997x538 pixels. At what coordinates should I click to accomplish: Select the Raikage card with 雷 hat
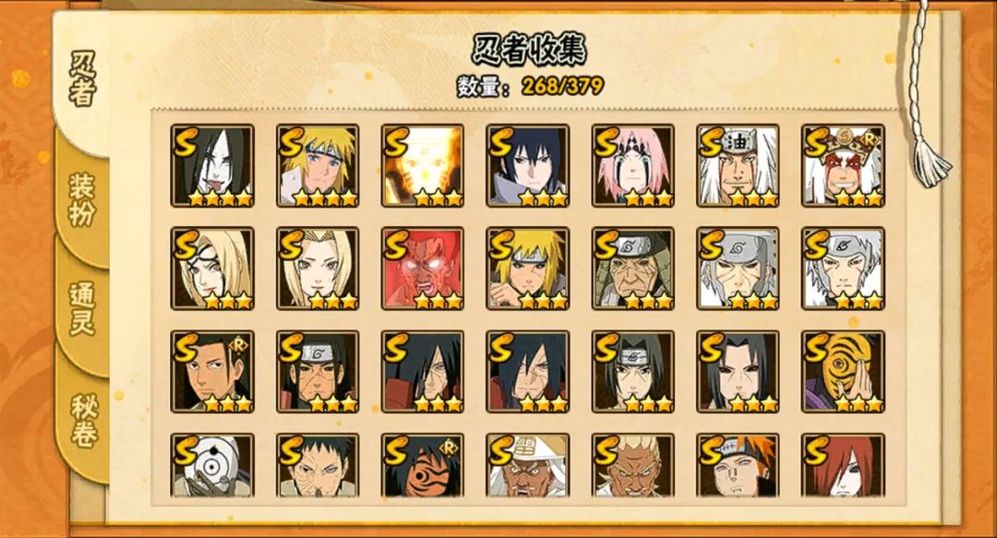coord(528,465)
